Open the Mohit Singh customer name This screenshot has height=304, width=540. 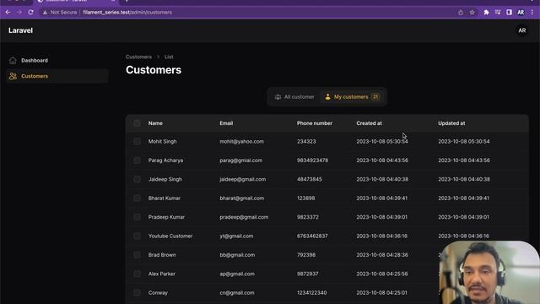[x=163, y=141]
